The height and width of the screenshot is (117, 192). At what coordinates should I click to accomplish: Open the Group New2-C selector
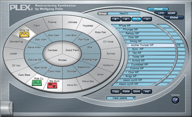(x=124, y=13)
